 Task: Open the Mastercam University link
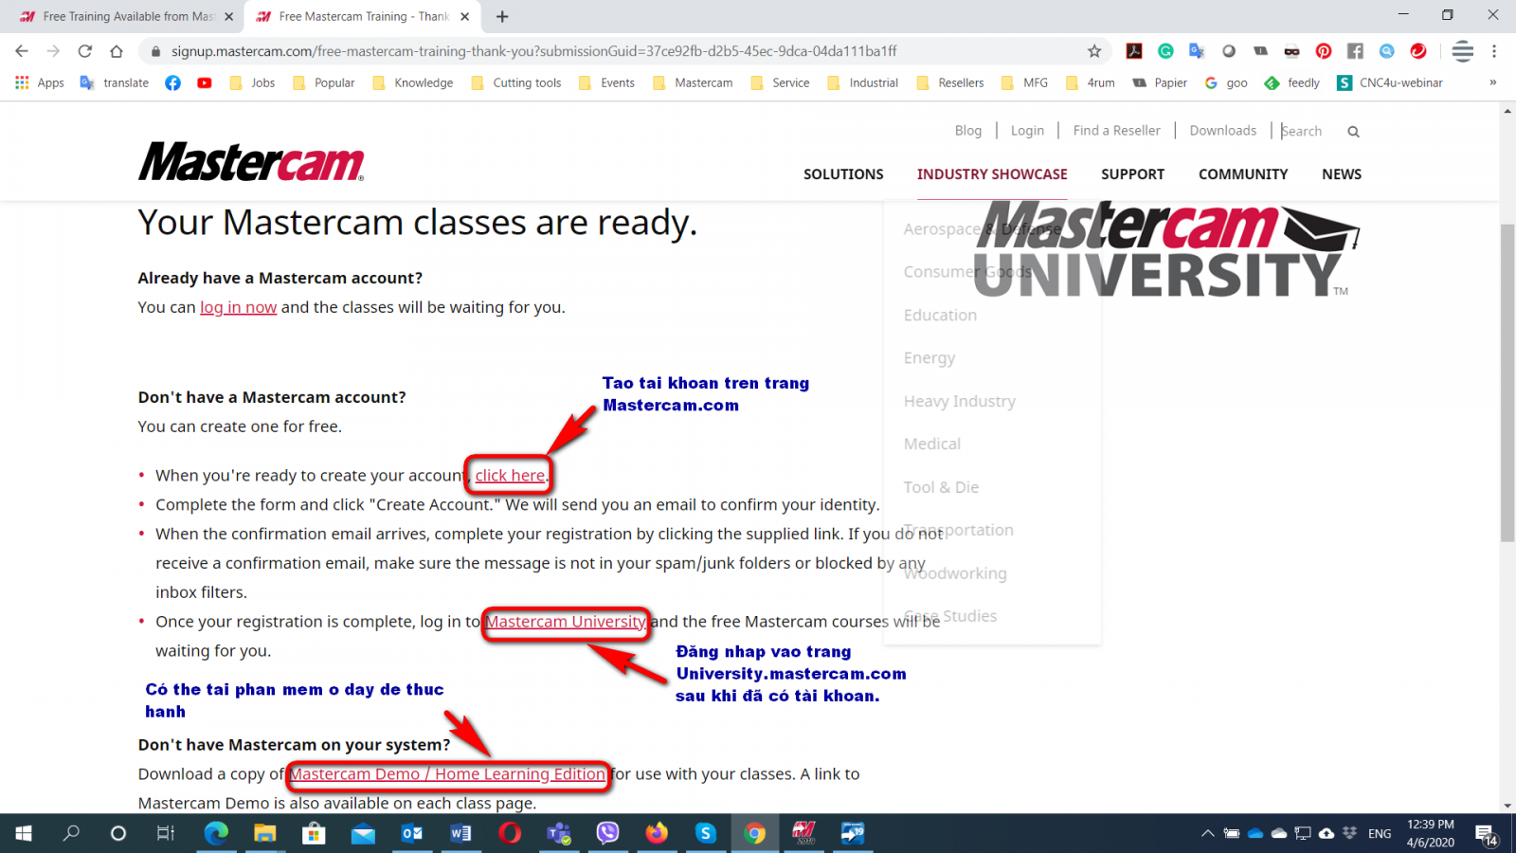coord(566,622)
